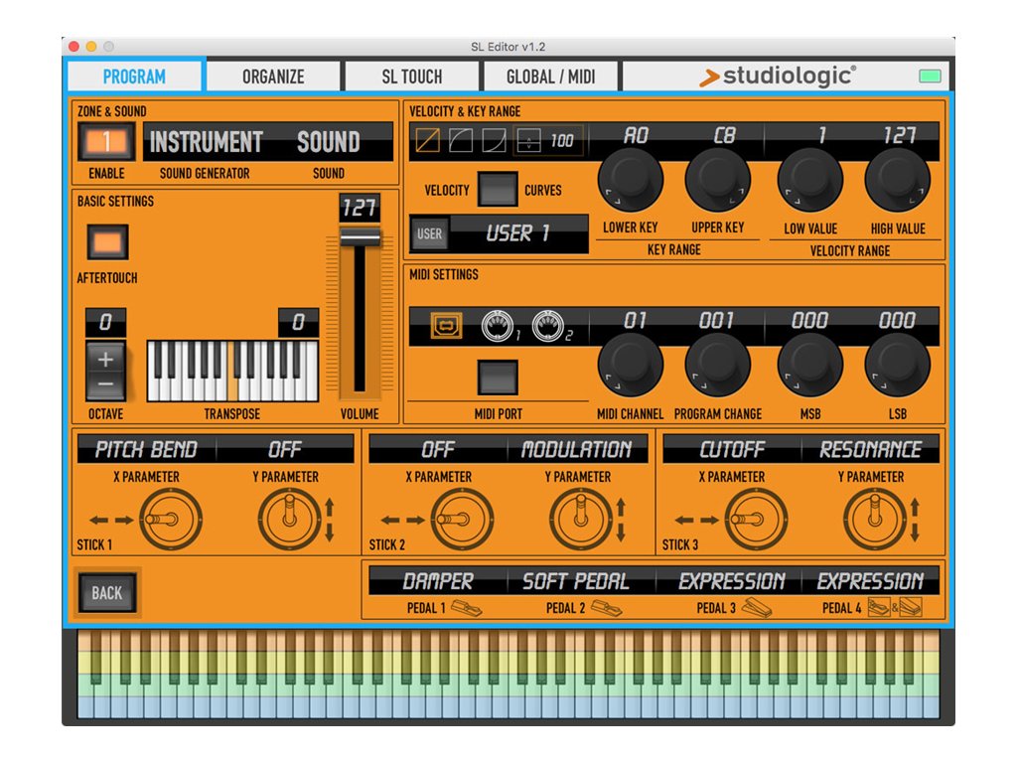
Task: Select the convex velocity curve icon
Action: tap(461, 140)
